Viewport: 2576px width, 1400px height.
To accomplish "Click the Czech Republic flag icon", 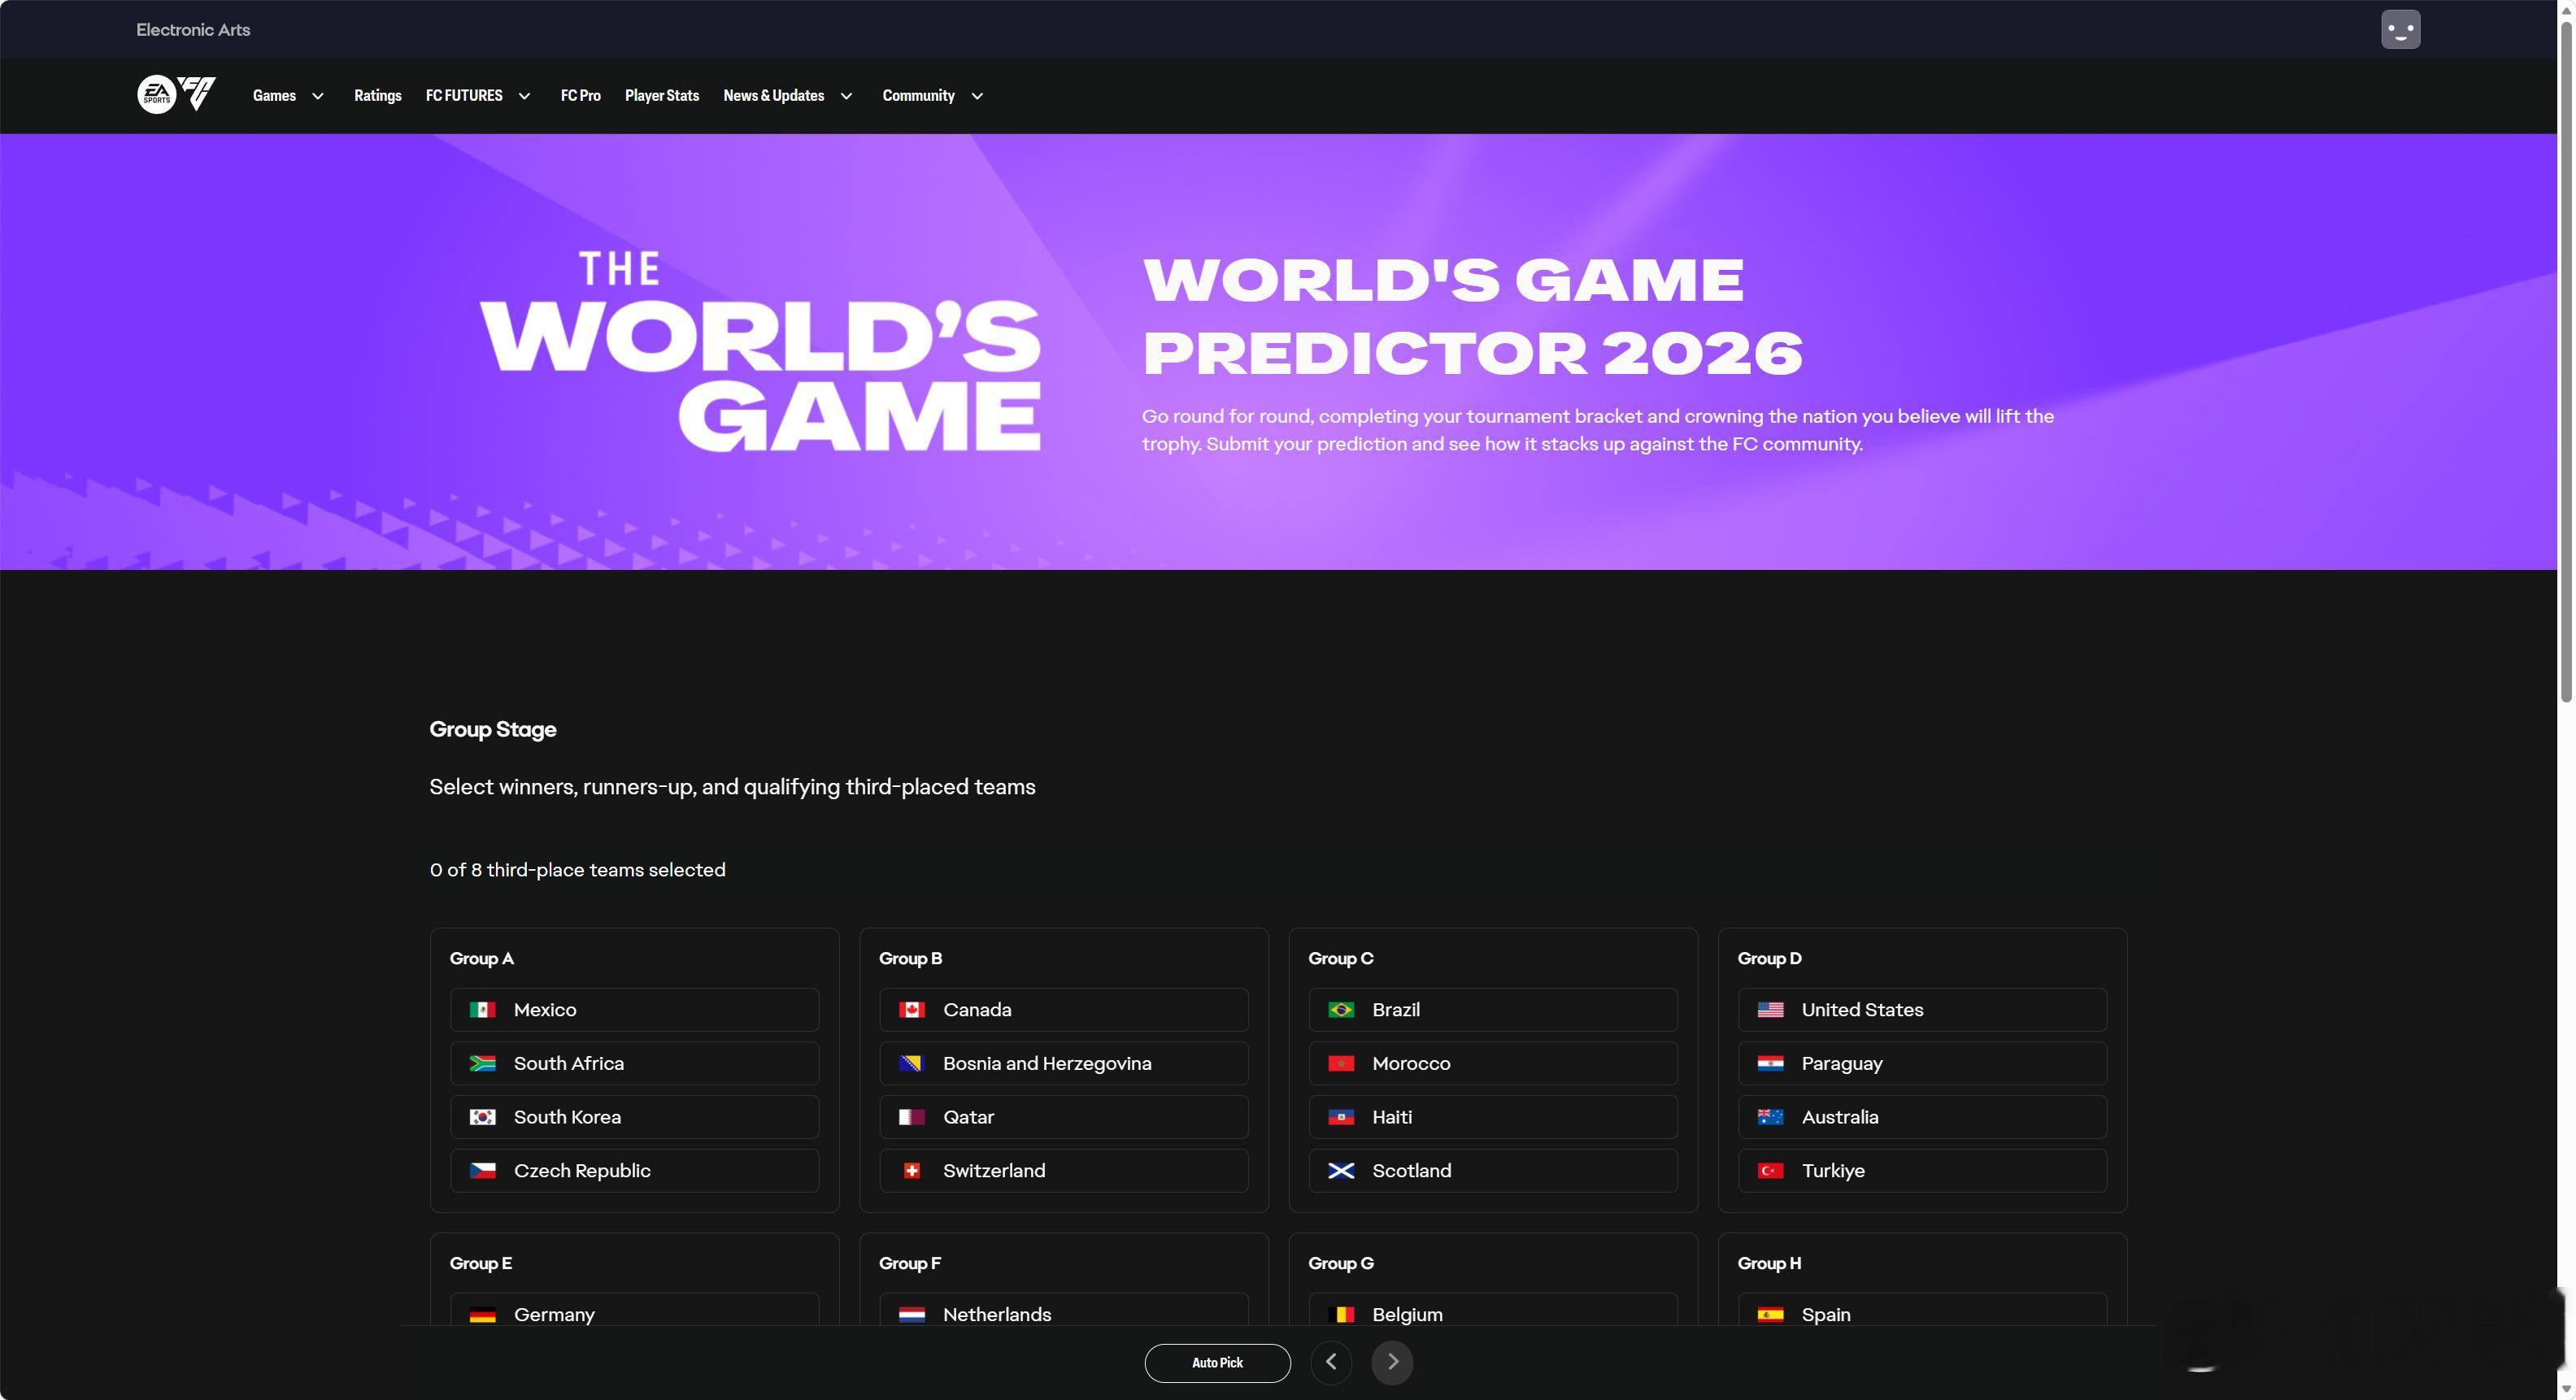I will pos(483,1171).
